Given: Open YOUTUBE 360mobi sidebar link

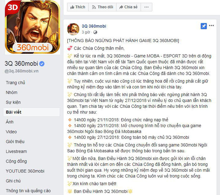Looking at the screenshot, I should 25,171.
